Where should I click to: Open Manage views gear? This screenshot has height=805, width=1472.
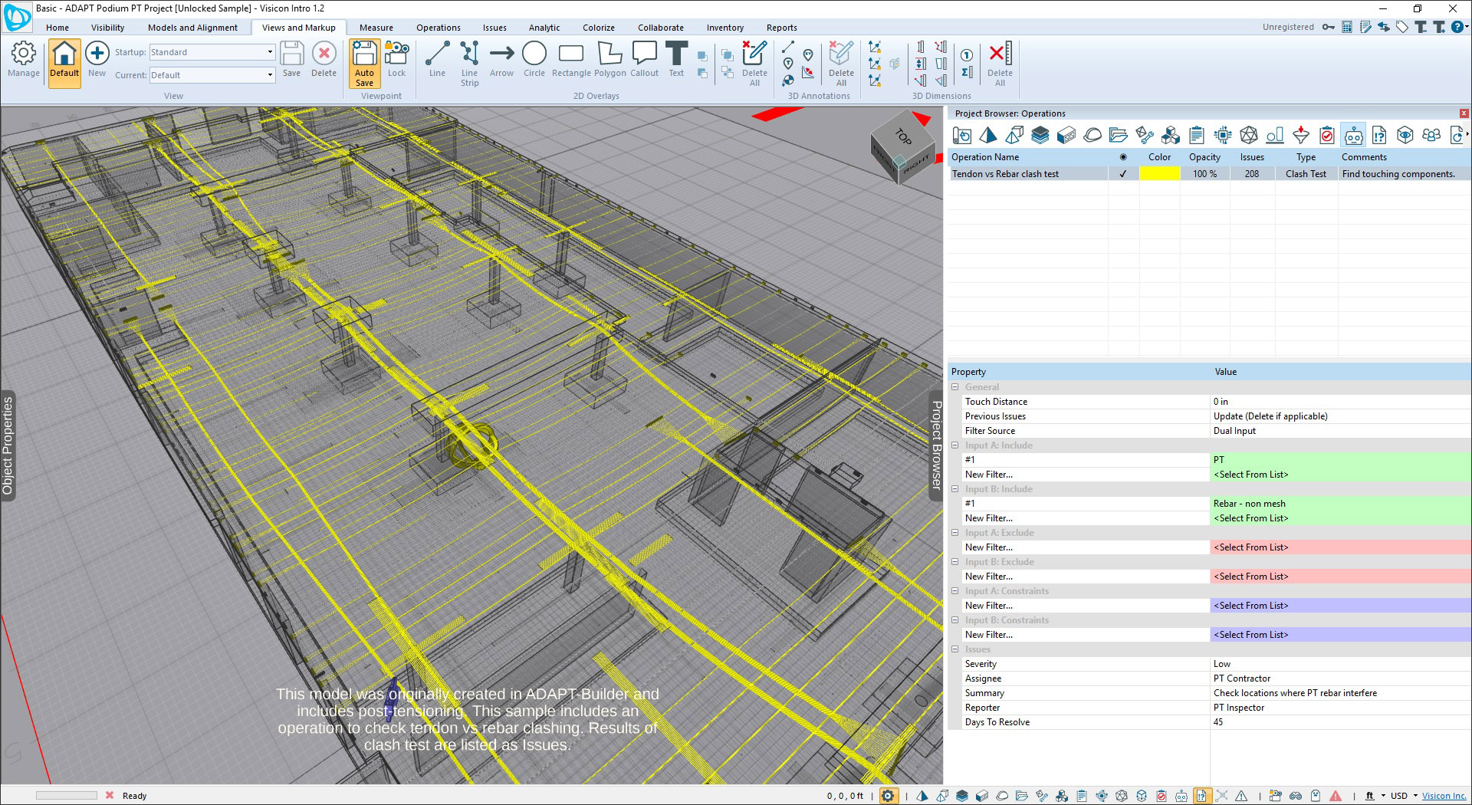coord(24,60)
